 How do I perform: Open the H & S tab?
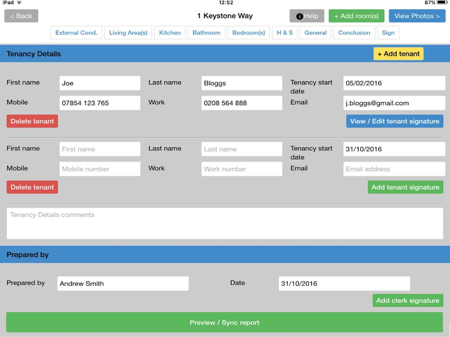coord(285,33)
